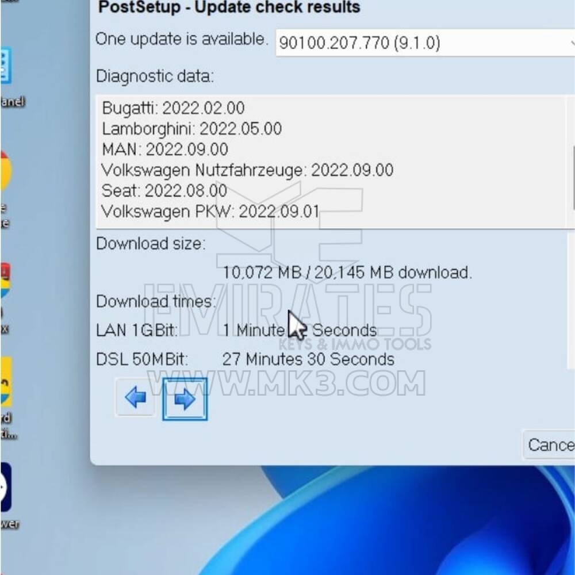Select the Lamborghini 2022.05.00 entry
The height and width of the screenshot is (575, 575).
191,129
